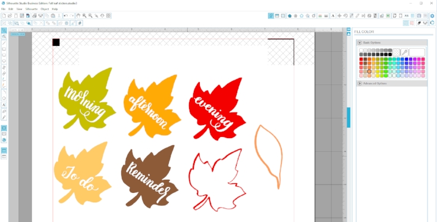
Task: Select the Select arrow tool in left toolbar
Action: pyautogui.click(x=4, y=30)
